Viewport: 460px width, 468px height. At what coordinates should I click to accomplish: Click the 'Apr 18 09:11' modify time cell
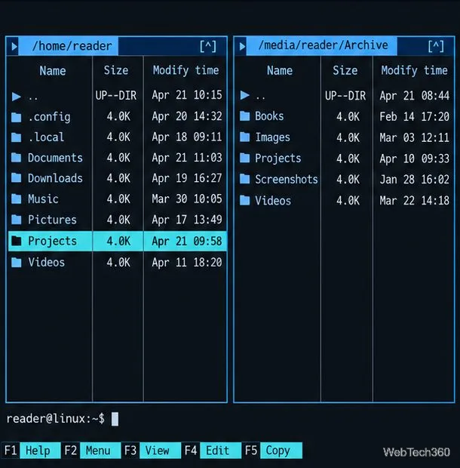(186, 137)
